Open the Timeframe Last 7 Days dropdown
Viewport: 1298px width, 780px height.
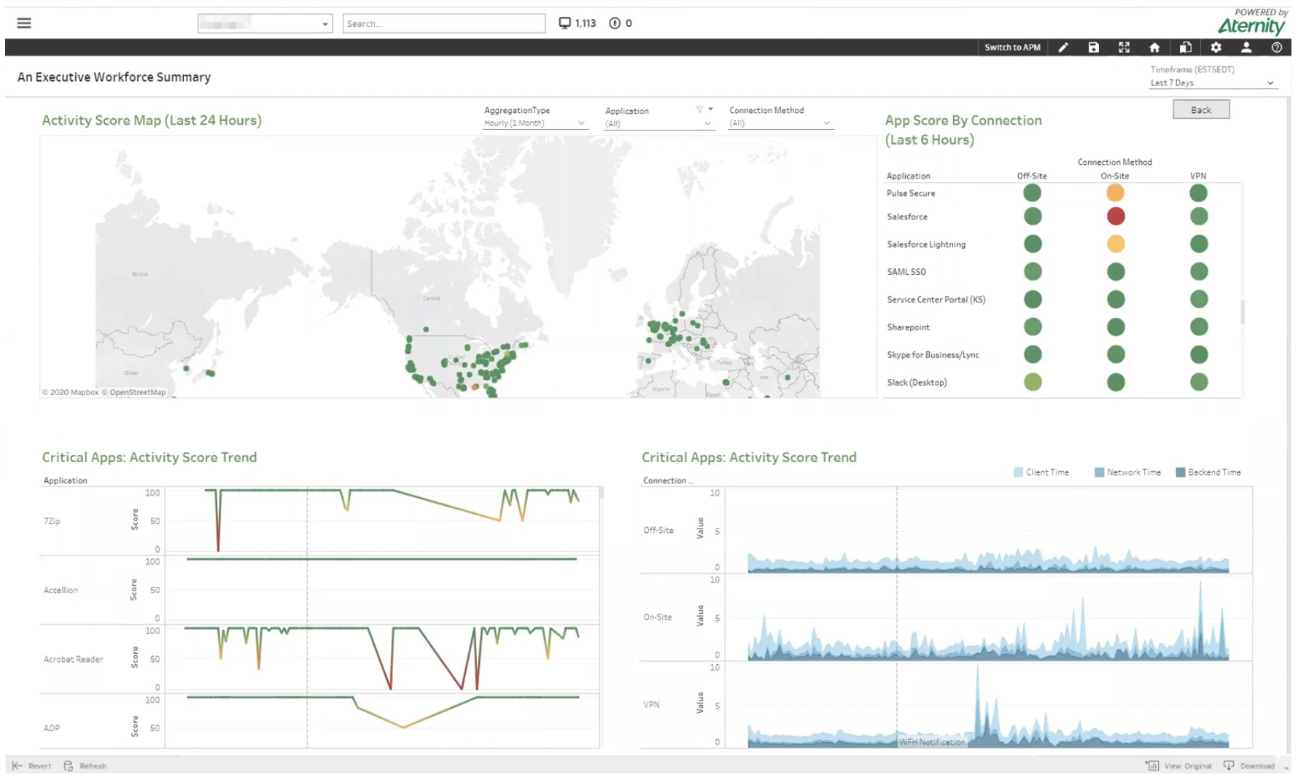[x=1213, y=83]
